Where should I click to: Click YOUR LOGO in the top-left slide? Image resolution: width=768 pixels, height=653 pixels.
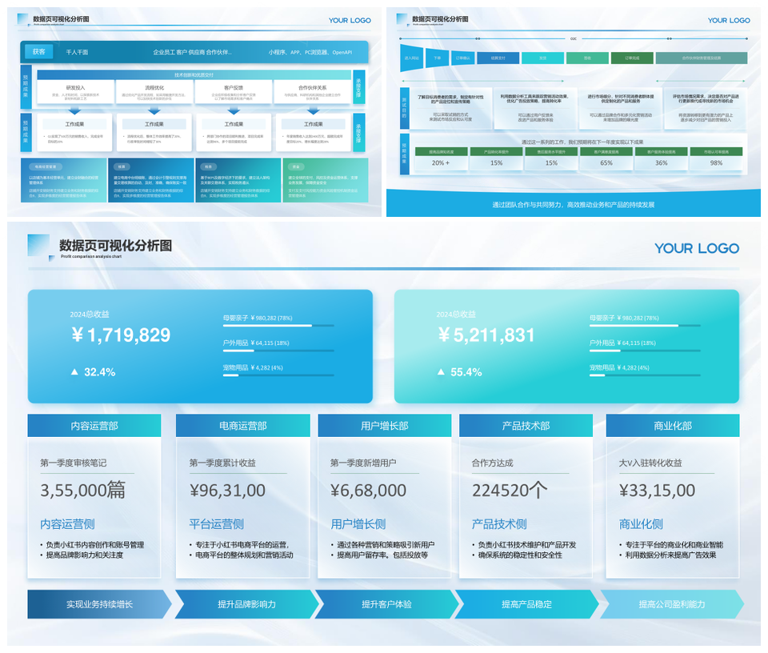[x=350, y=21]
